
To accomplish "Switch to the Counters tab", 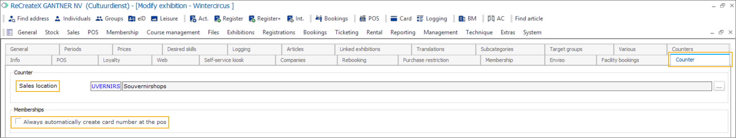I will coord(698,49).
